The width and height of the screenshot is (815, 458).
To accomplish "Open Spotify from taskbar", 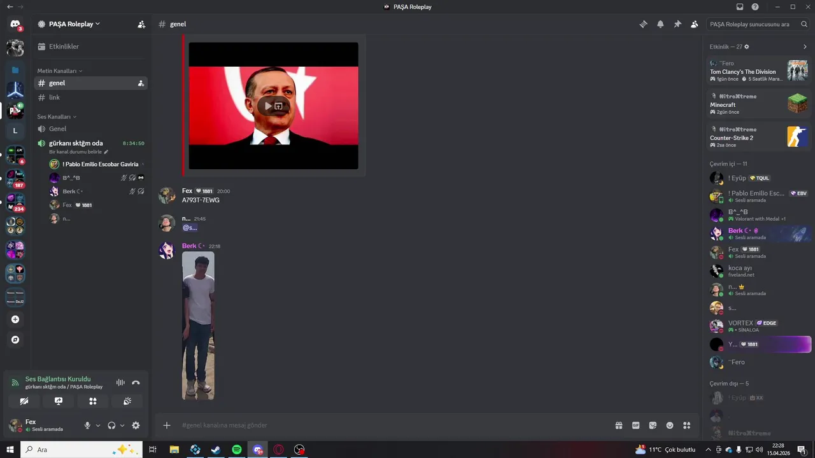I will coord(237,450).
